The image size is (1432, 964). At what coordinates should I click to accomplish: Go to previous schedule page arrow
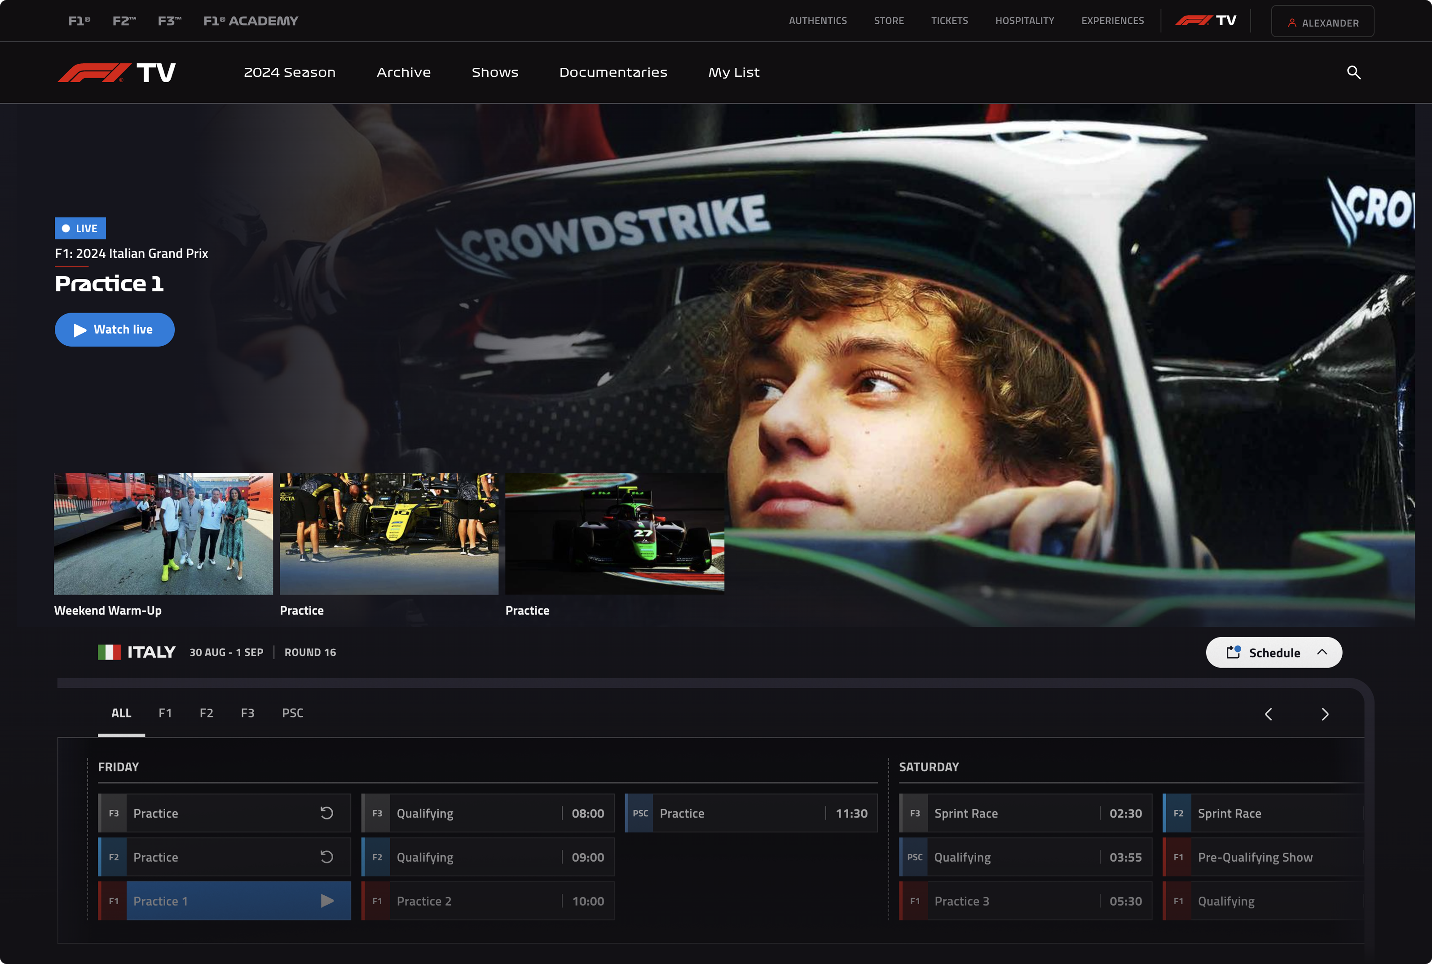1269,714
